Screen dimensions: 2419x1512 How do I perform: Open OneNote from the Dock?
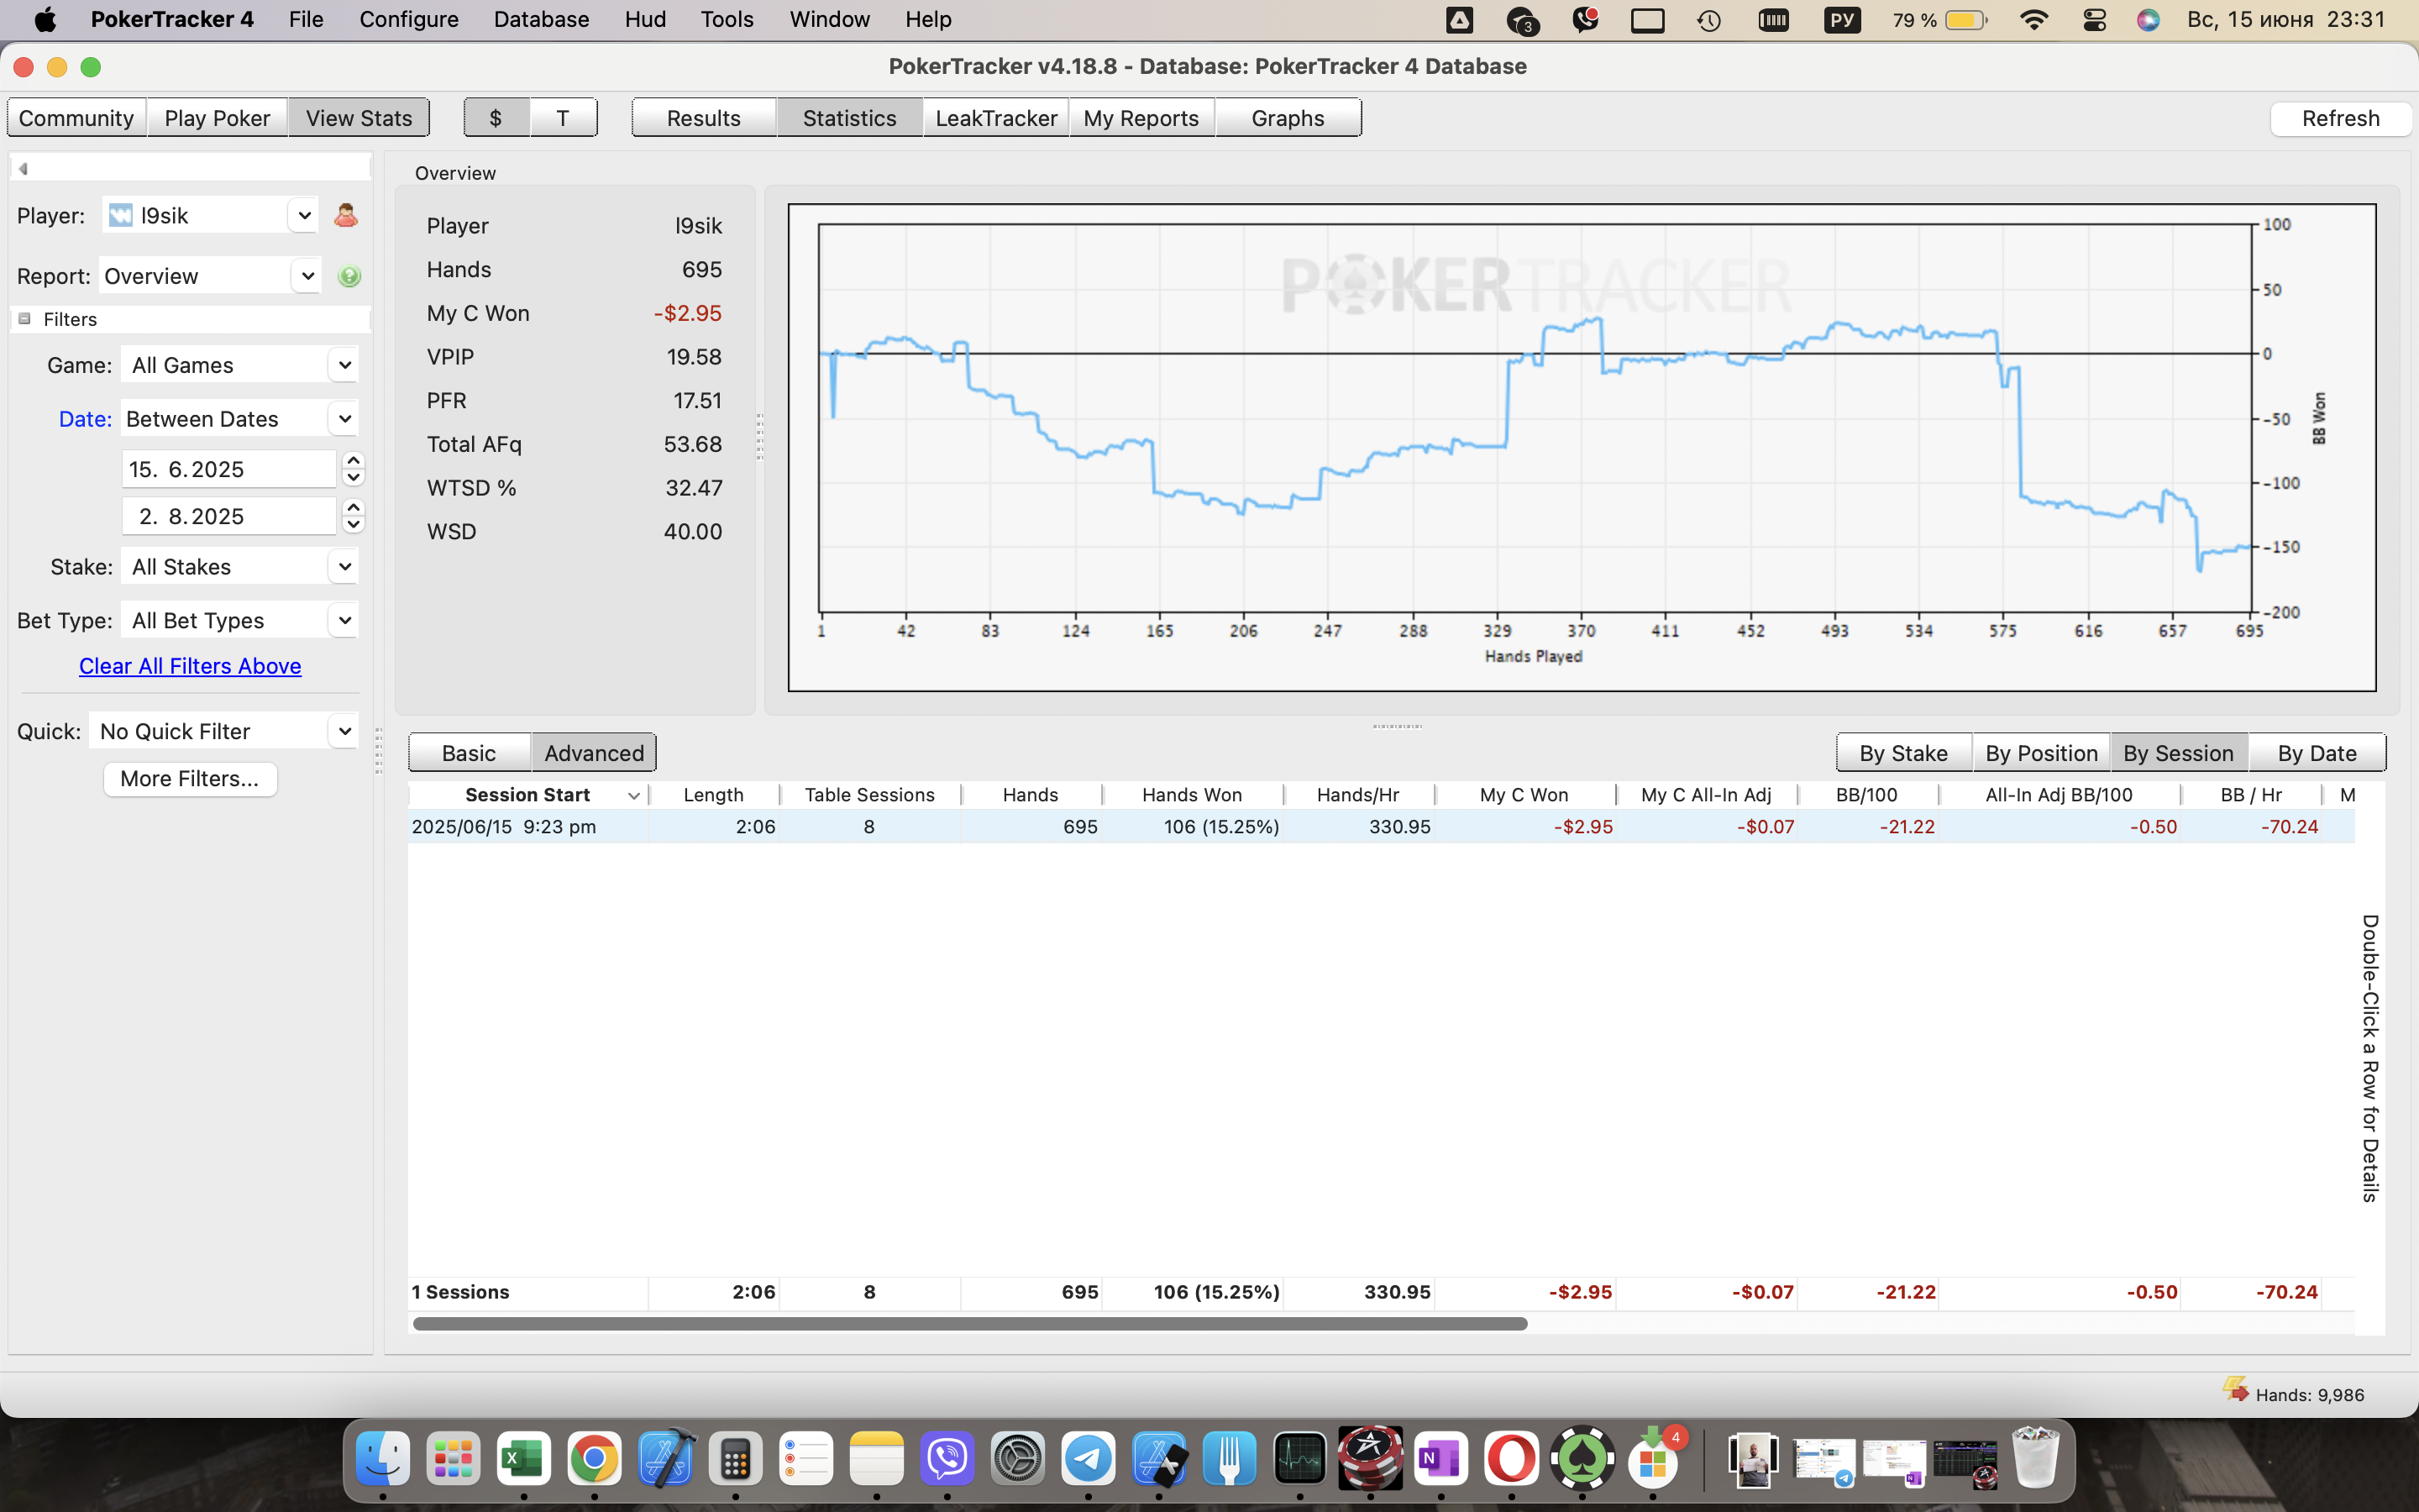coord(1441,1459)
